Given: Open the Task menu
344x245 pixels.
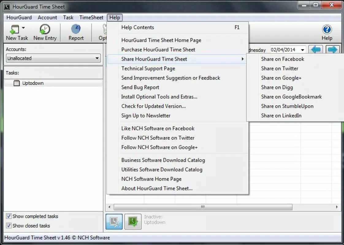Looking at the screenshot, I should [x=68, y=17].
